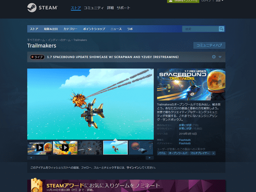Expand more tags with the plus button
Screen dimensions: 256x192
tap(213, 153)
